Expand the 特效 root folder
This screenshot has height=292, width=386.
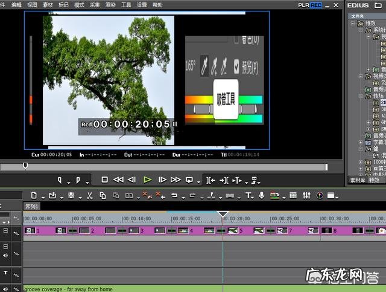[352, 23]
